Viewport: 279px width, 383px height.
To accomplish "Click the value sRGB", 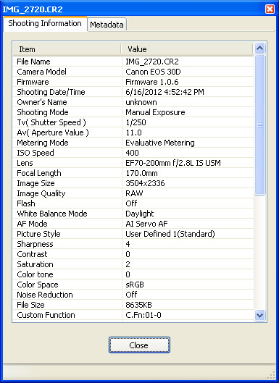I will [x=135, y=285].
